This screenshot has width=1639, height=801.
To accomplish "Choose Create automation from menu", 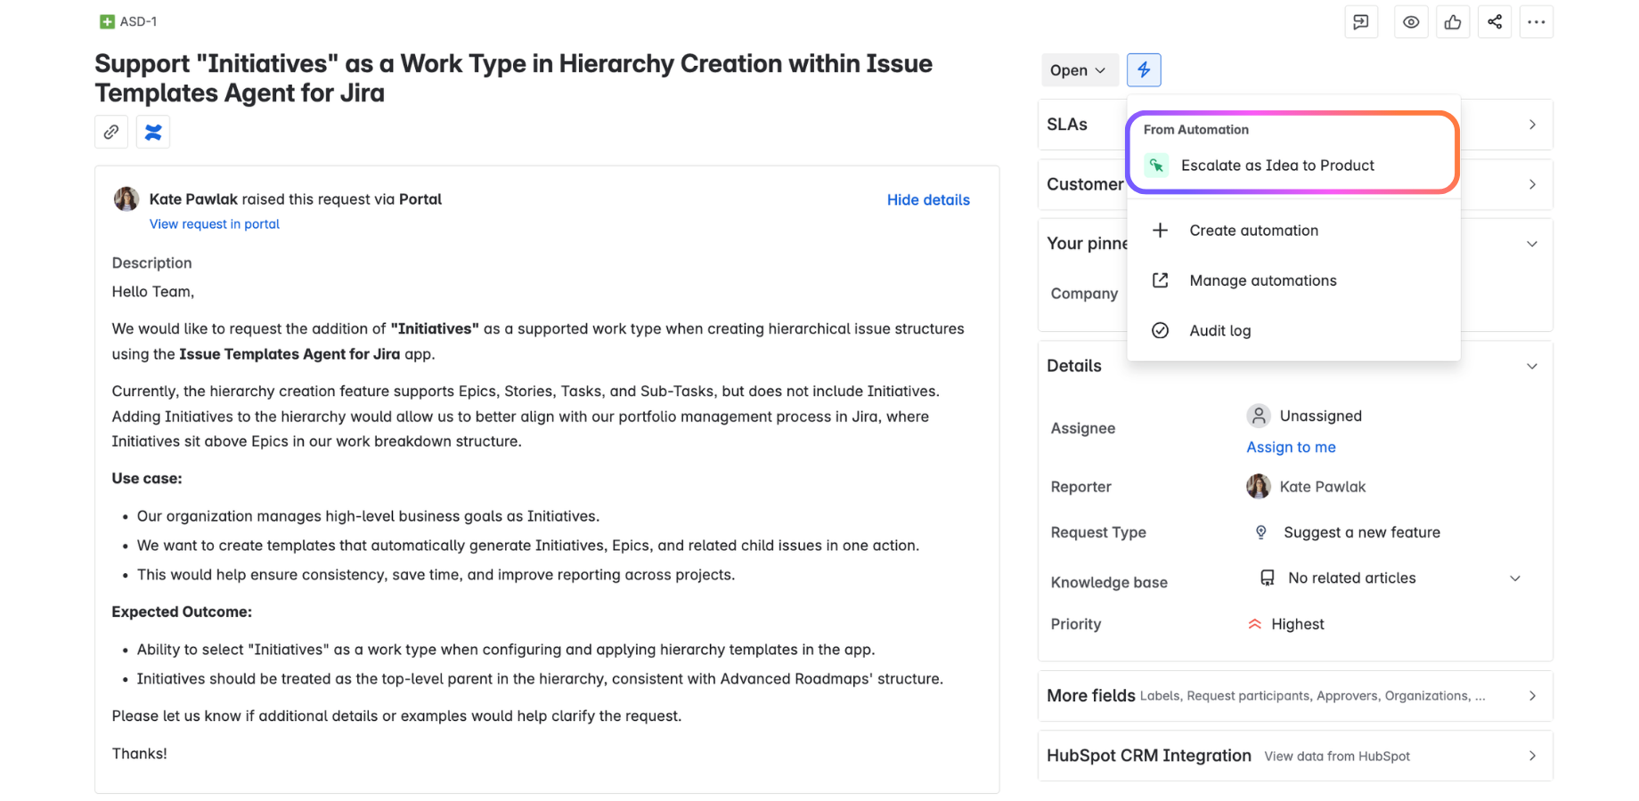I will coord(1293,231).
